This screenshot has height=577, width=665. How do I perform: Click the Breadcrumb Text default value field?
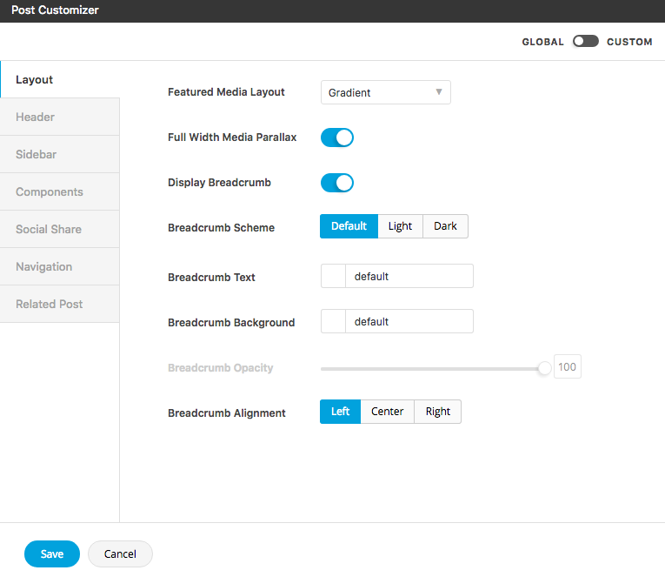(409, 276)
